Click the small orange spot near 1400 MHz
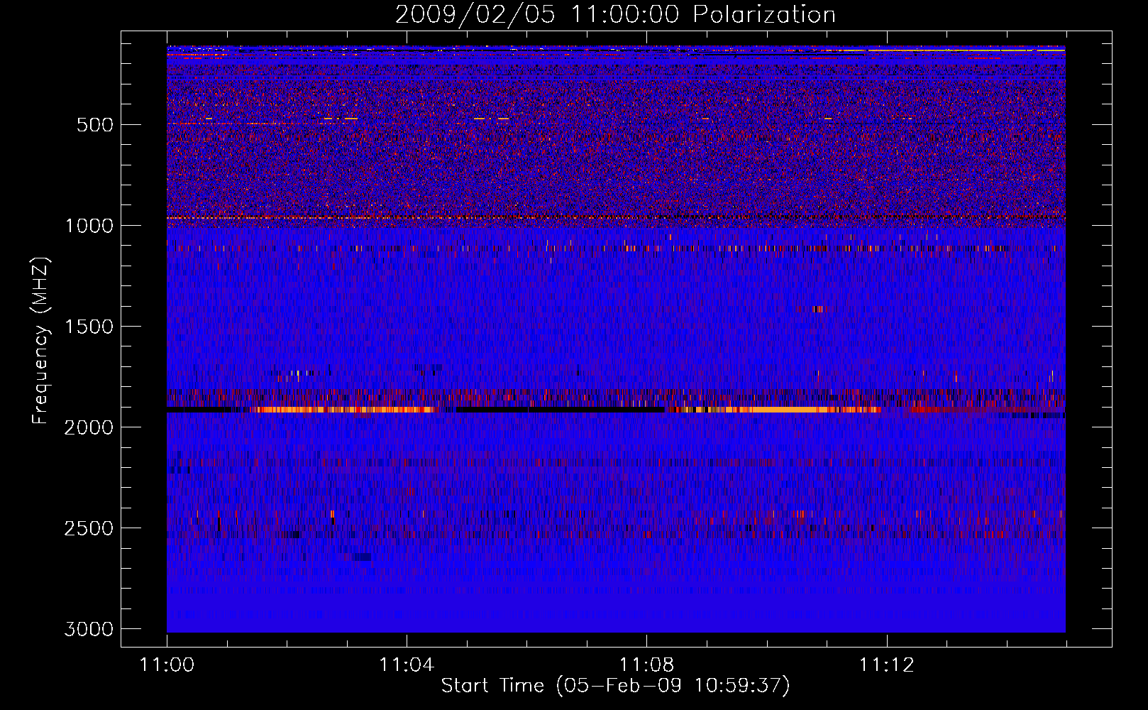 click(x=819, y=309)
